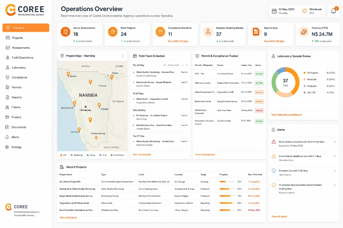Open the notifications bell icon
The width and height of the screenshot is (343, 228).
tap(333, 11)
